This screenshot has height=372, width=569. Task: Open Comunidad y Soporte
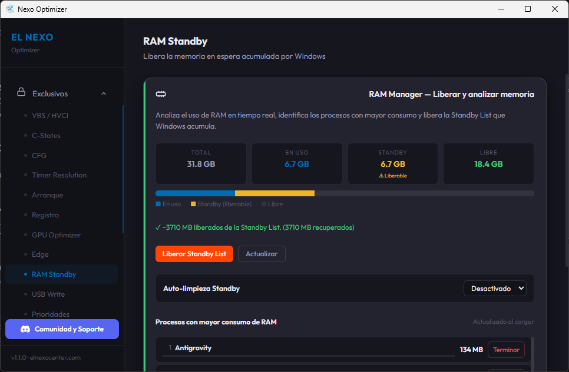(62, 329)
